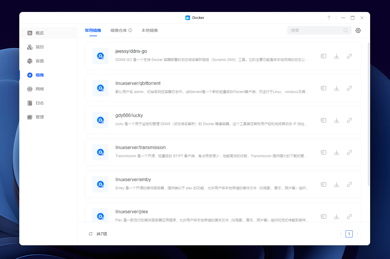Image resolution: width=390 pixels, height=259 pixels.
Task: Switch to the 常用镜像 tab
Action: click(x=93, y=30)
